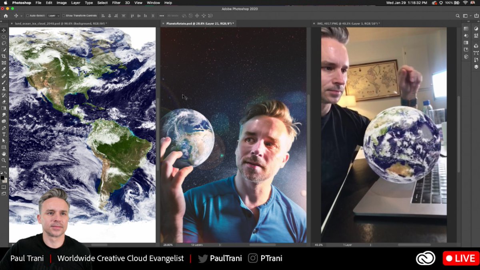Screen dimensions: 480x270
Task: Open the Layers panel icon
Action: pyautogui.click(x=476, y=67)
